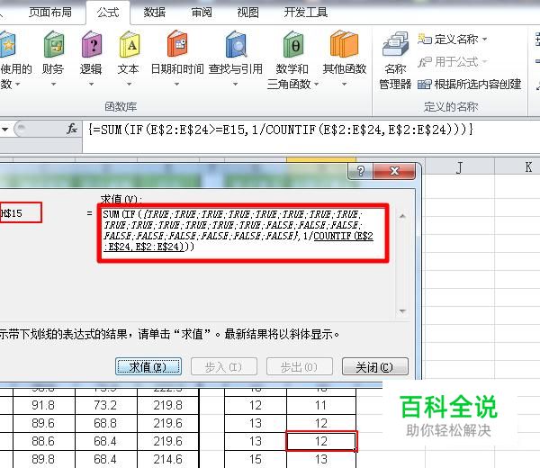Click the Close 关闭(C) button
Image resolution: width=540 pixels, height=468 pixels.
tap(375, 367)
